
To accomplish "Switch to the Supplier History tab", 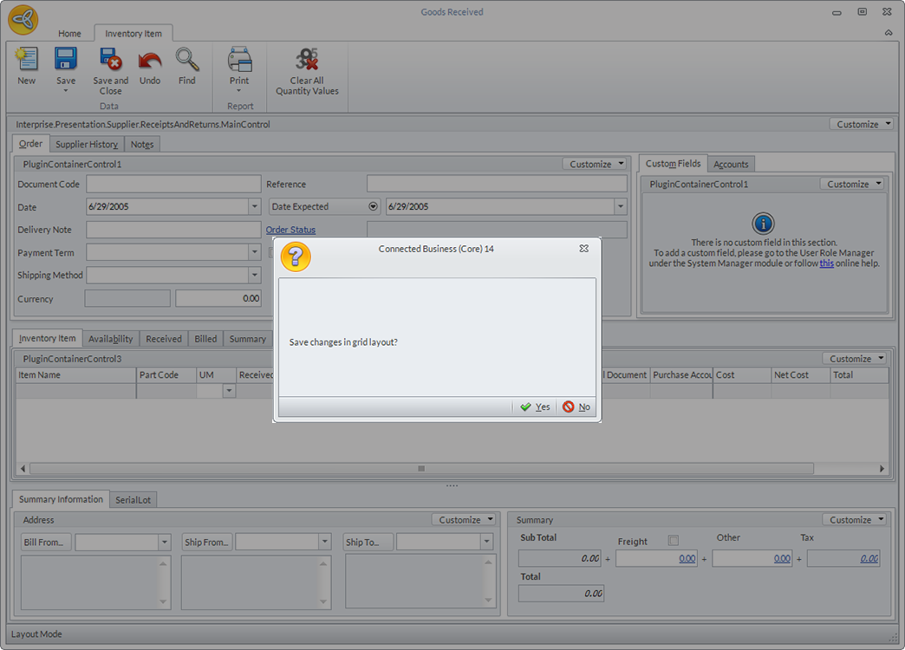I will click(x=87, y=145).
